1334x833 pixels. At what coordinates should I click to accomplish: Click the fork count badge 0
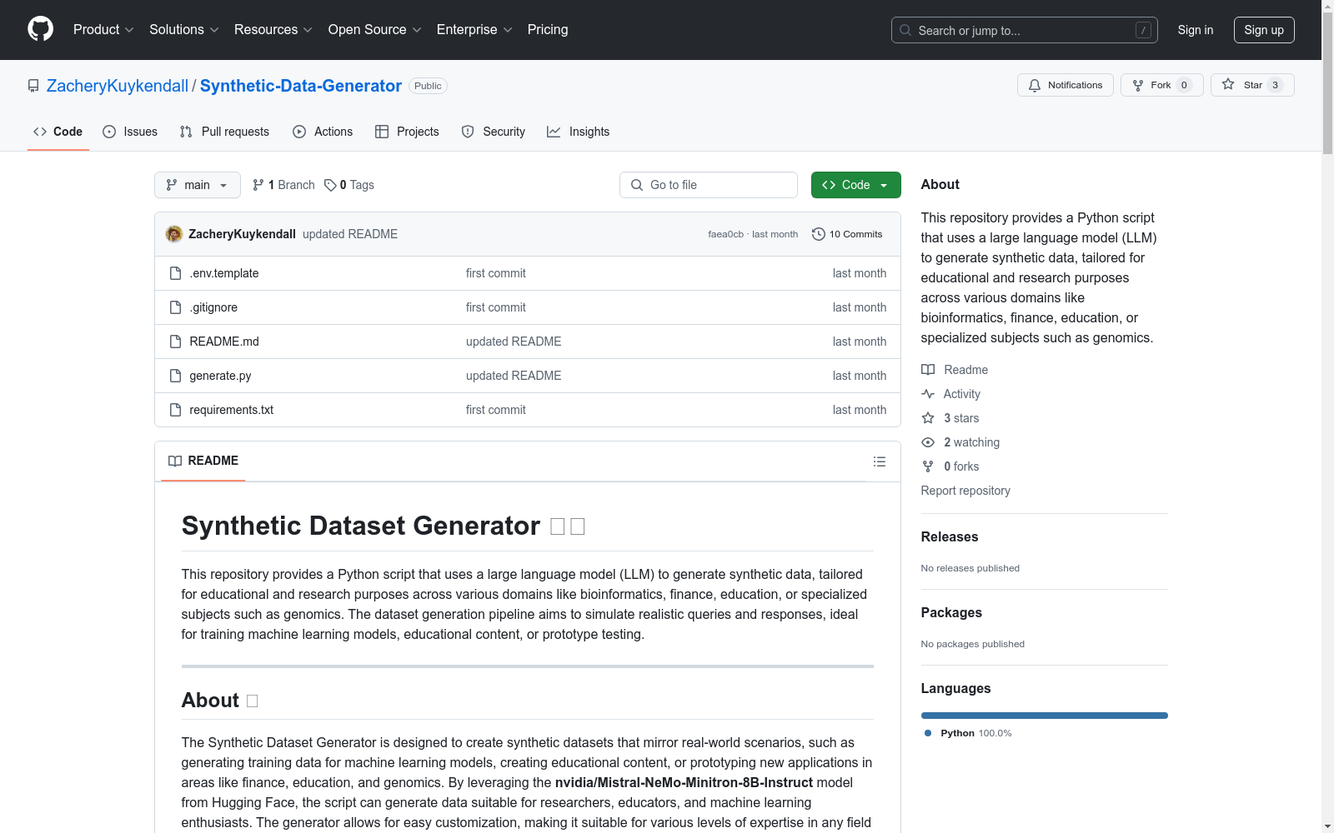1184,85
